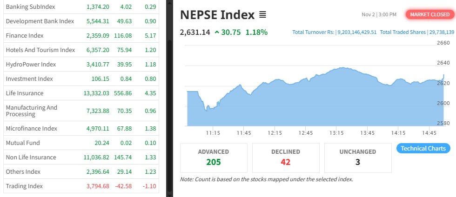Open Development Bank Index
Screen dimensions: 456x197
(40, 21)
